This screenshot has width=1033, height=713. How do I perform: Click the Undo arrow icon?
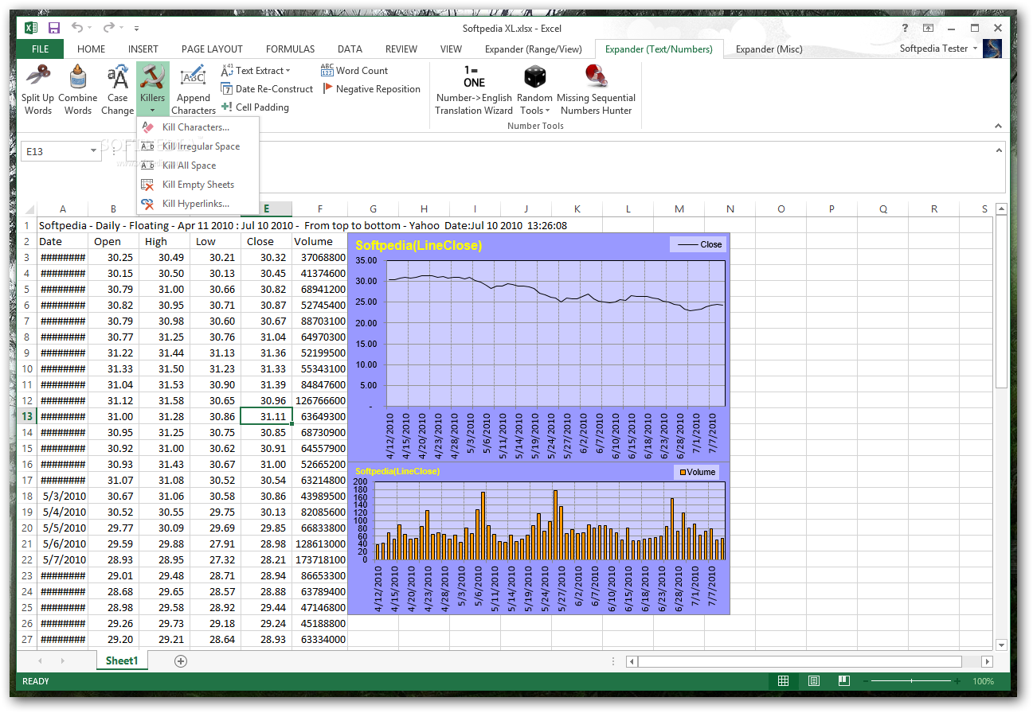point(77,28)
